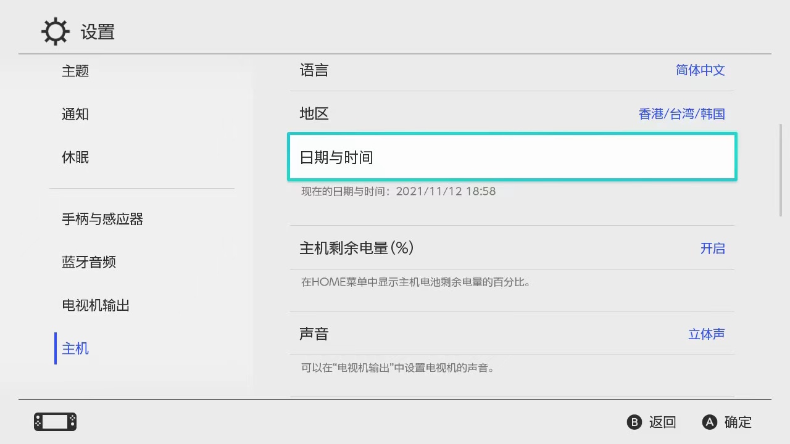Screen dimensions: 790x444
Task: Open the 语言 option showing 简体中文
Action: 512,70
